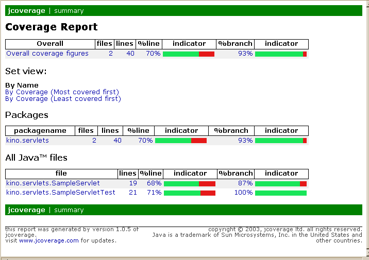
Task: Click the overall %branch coverage indicator bar
Action: pyautogui.click(x=280, y=54)
